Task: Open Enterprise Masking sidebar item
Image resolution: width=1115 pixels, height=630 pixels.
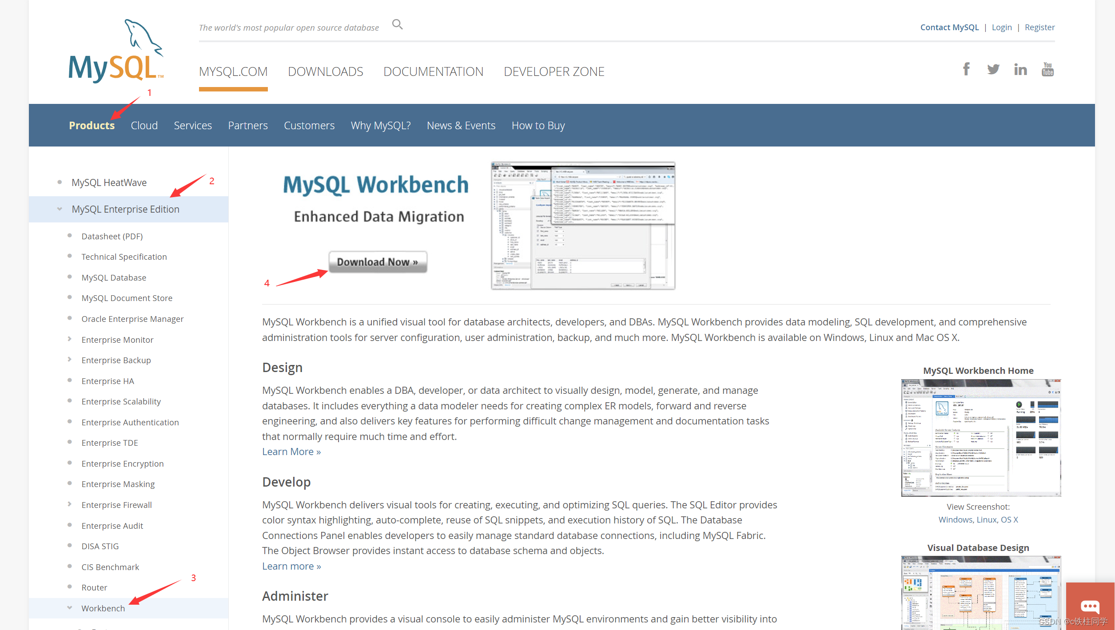Action: [x=118, y=484]
